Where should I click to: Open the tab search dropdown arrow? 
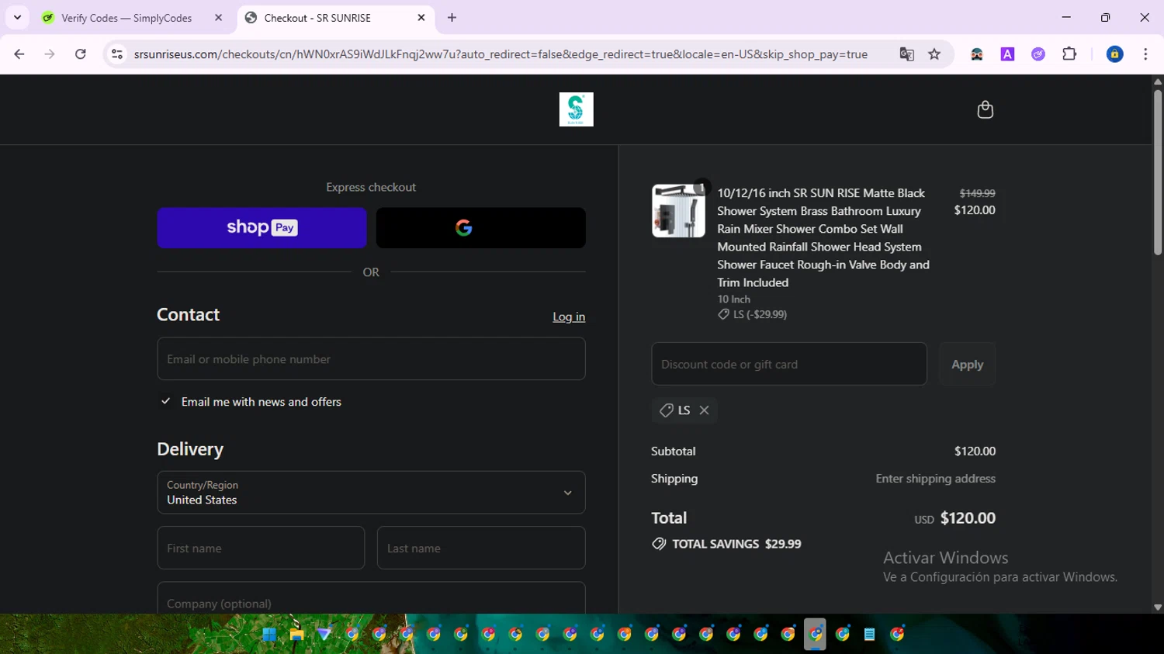[17, 17]
